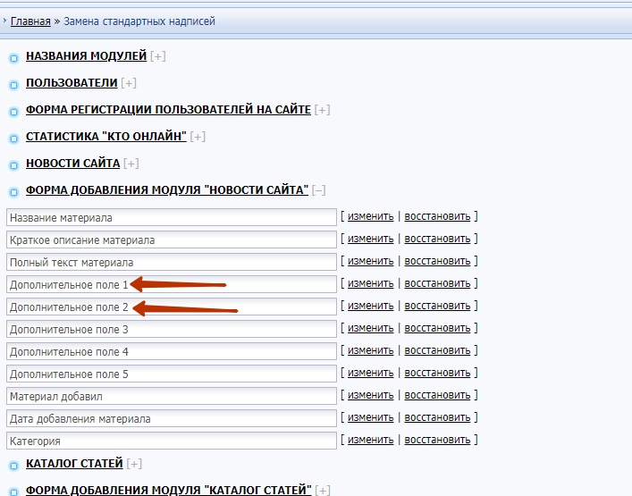Image resolution: width=632 pixels, height=496 pixels.
Task: Click изменить for the Категория field
Action: (370, 440)
